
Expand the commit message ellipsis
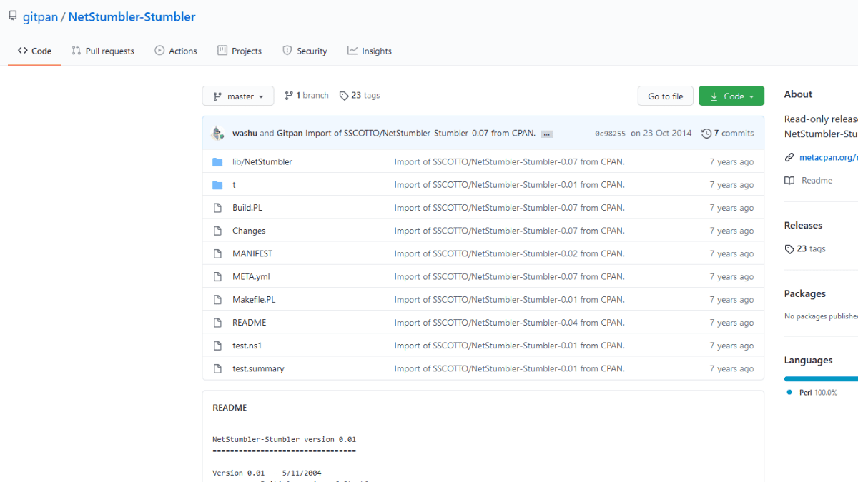click(546, 134)
